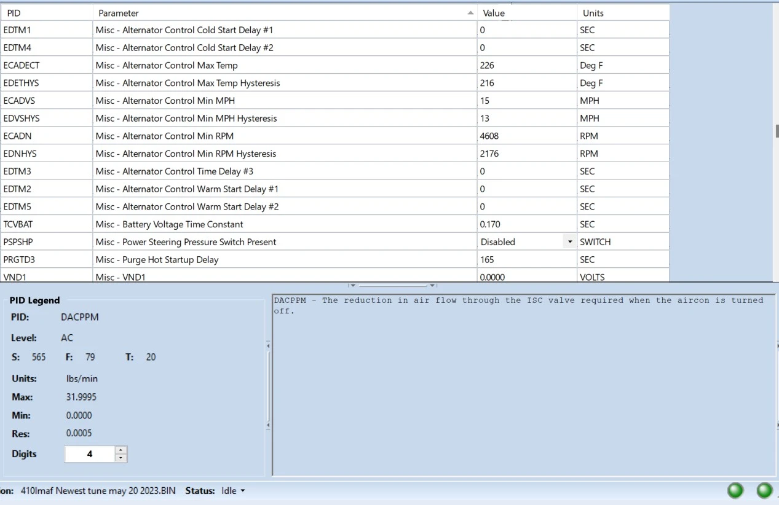The image size is (779, 505).
Task: Click the Cold Start Delay #1 value cell
Action: pyautogui.click(x=527, y=30)
